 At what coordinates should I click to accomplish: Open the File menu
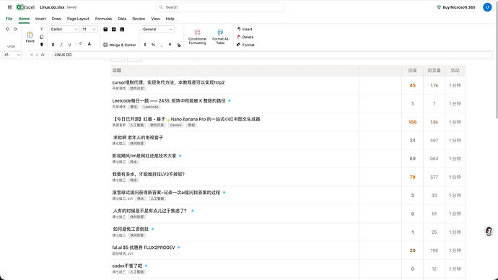9,19
